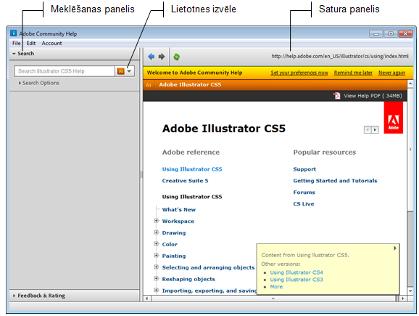Open the Reshaping objects topic
Image resolution: width=419 pixels, height=316 pixels.
(188, 279)
